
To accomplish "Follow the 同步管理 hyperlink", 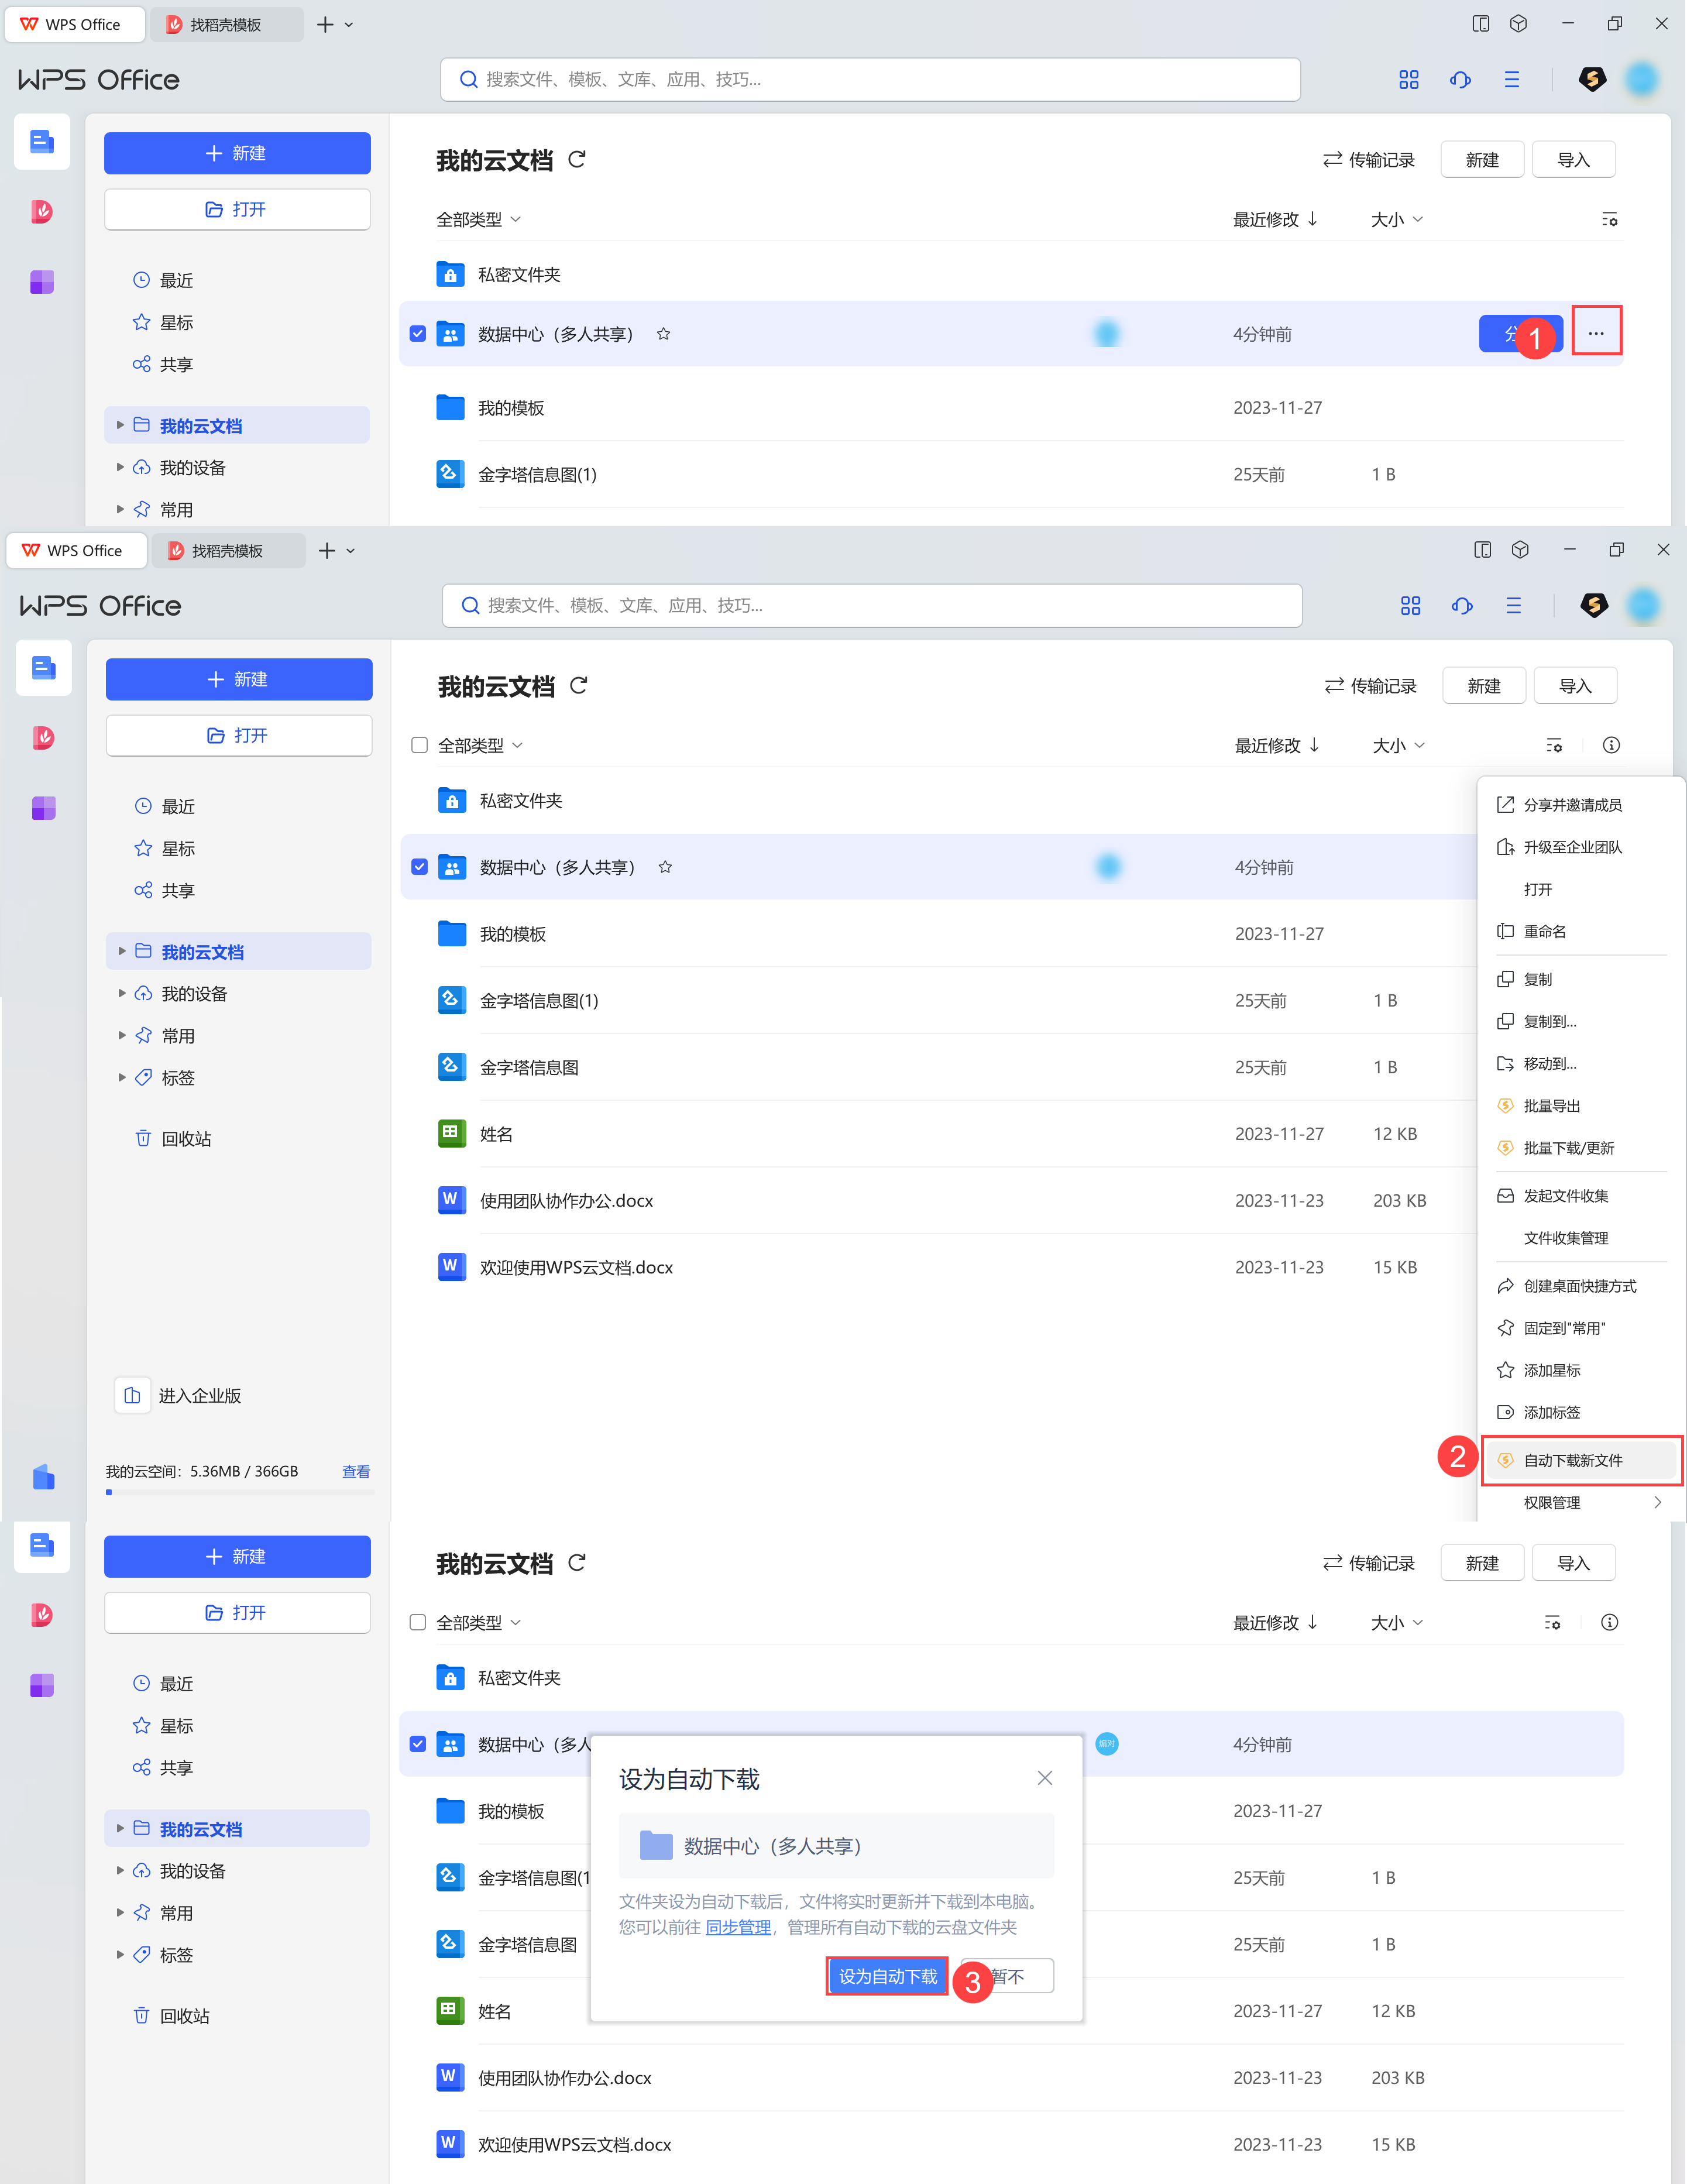I will [738, 1927].
